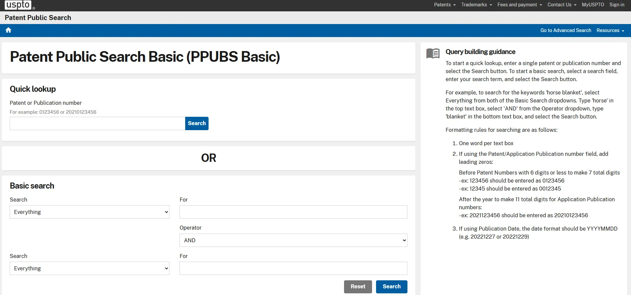
Task: Open the Fees and payment menu
Action: (520, 5)
